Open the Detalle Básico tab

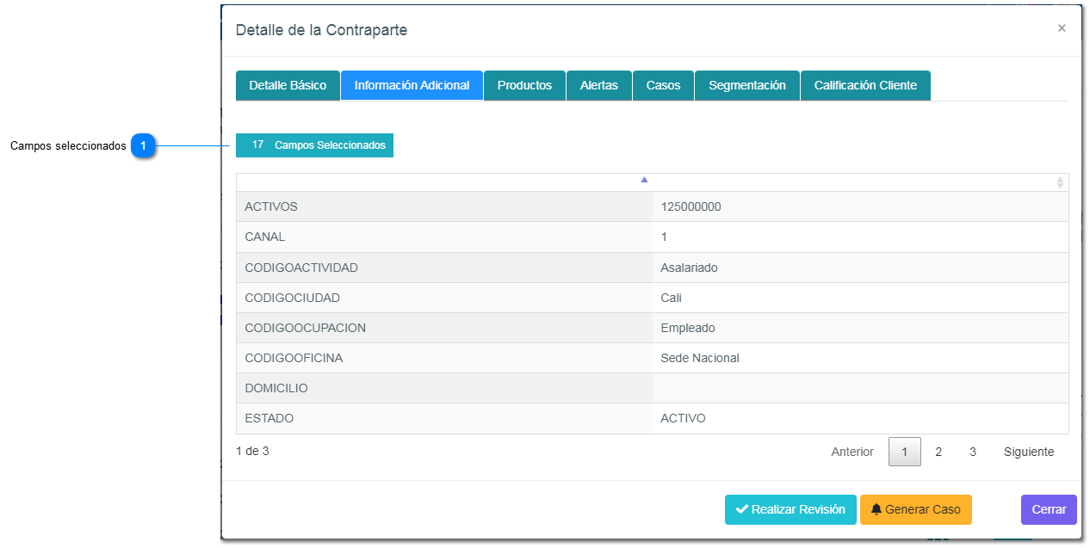[288, 86]
